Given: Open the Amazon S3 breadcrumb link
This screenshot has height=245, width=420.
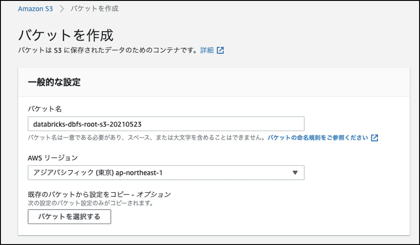Looking at the screenshot, I should (35, 9).
